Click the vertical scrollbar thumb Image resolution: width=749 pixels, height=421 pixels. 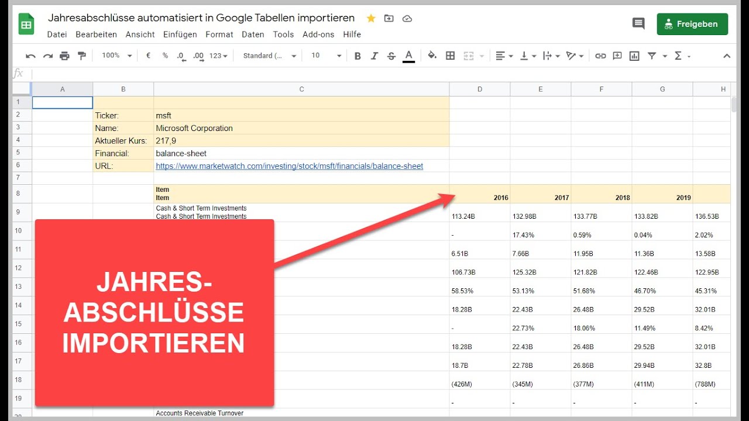(734, 104)
